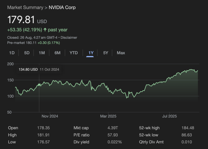This screenshot has width=208, height=149.
Task: Select the active 1Y tab
Action: (x=91, y=53)
